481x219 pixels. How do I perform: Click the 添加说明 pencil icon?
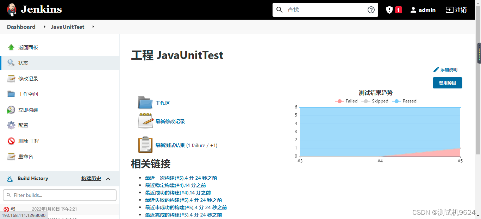click(436, 69)
